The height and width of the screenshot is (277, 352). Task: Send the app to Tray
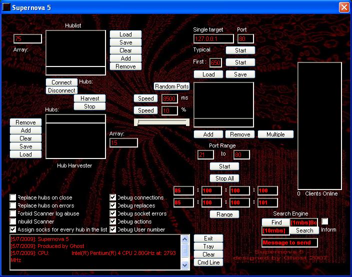(208, 246)
